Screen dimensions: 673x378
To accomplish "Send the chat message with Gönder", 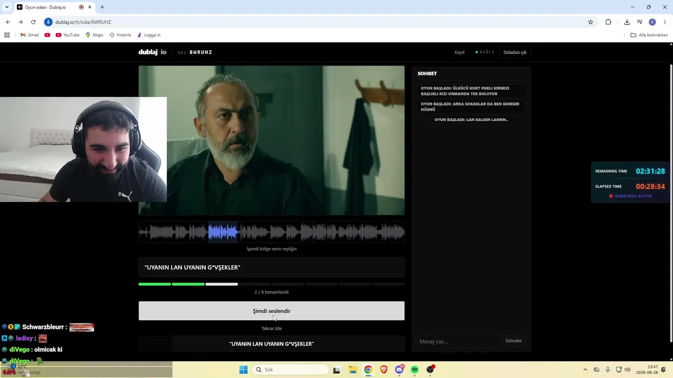I will click(514, 341).
